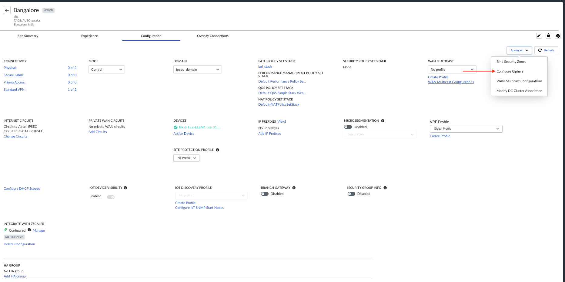
Task: Click the pencil edit site icon
Action: pyautogui.click(x=539, y=36)
